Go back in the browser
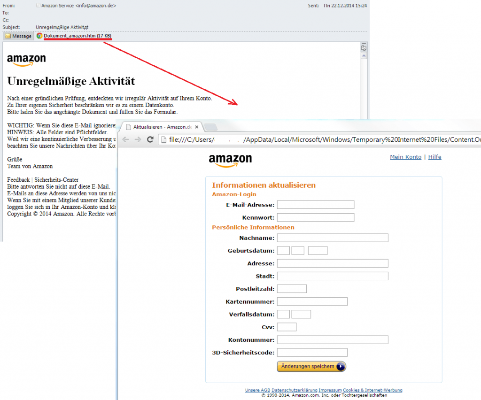The image size is (481, 400). pyautogui.click(x=125, y=139)
